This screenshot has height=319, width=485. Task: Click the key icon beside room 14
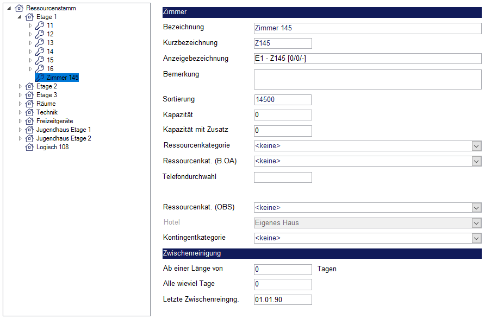(39, 52)
